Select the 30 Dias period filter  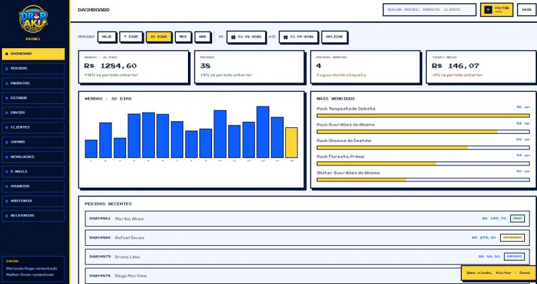tap(158, 37)
